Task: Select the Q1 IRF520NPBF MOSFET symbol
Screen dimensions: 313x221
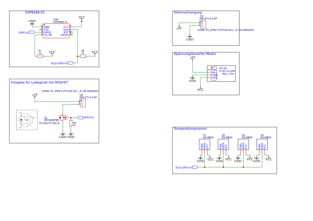Action: 63,118
